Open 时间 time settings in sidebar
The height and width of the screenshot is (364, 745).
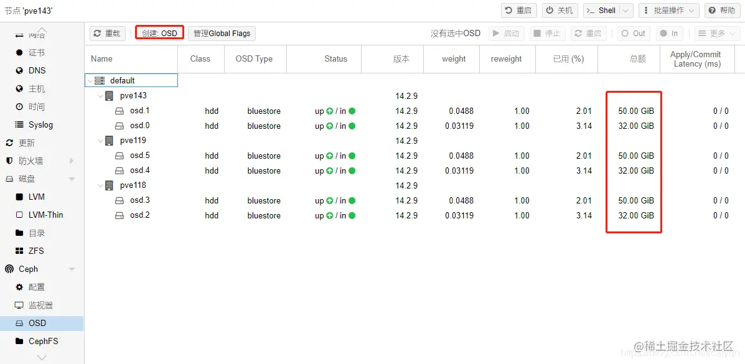coord(42,107)
